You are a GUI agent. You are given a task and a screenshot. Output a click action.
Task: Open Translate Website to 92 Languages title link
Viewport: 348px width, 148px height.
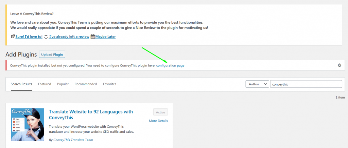[x=91, y=114]
